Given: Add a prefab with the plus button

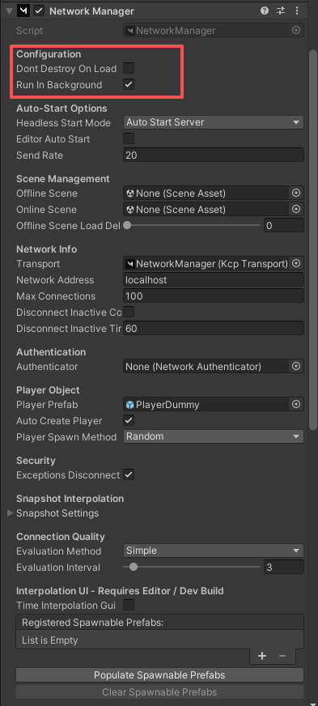Looking at the screenshot, I should 262,656.
